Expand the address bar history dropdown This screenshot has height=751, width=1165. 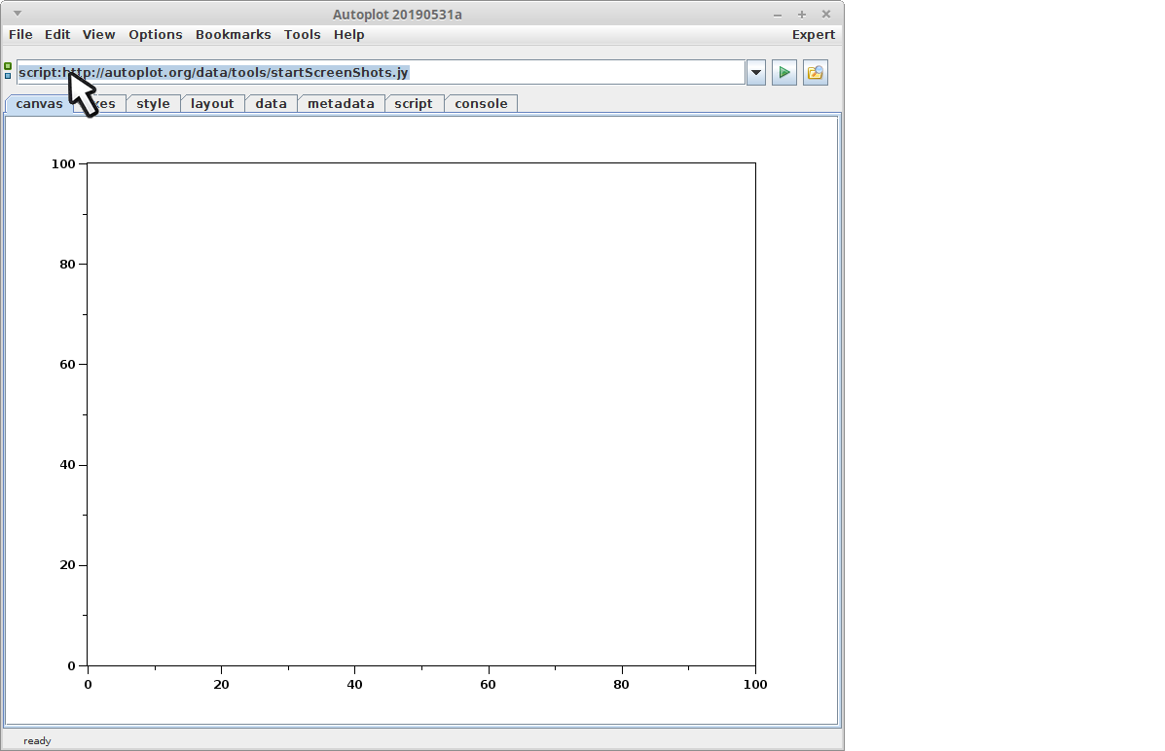pos(755,72)
